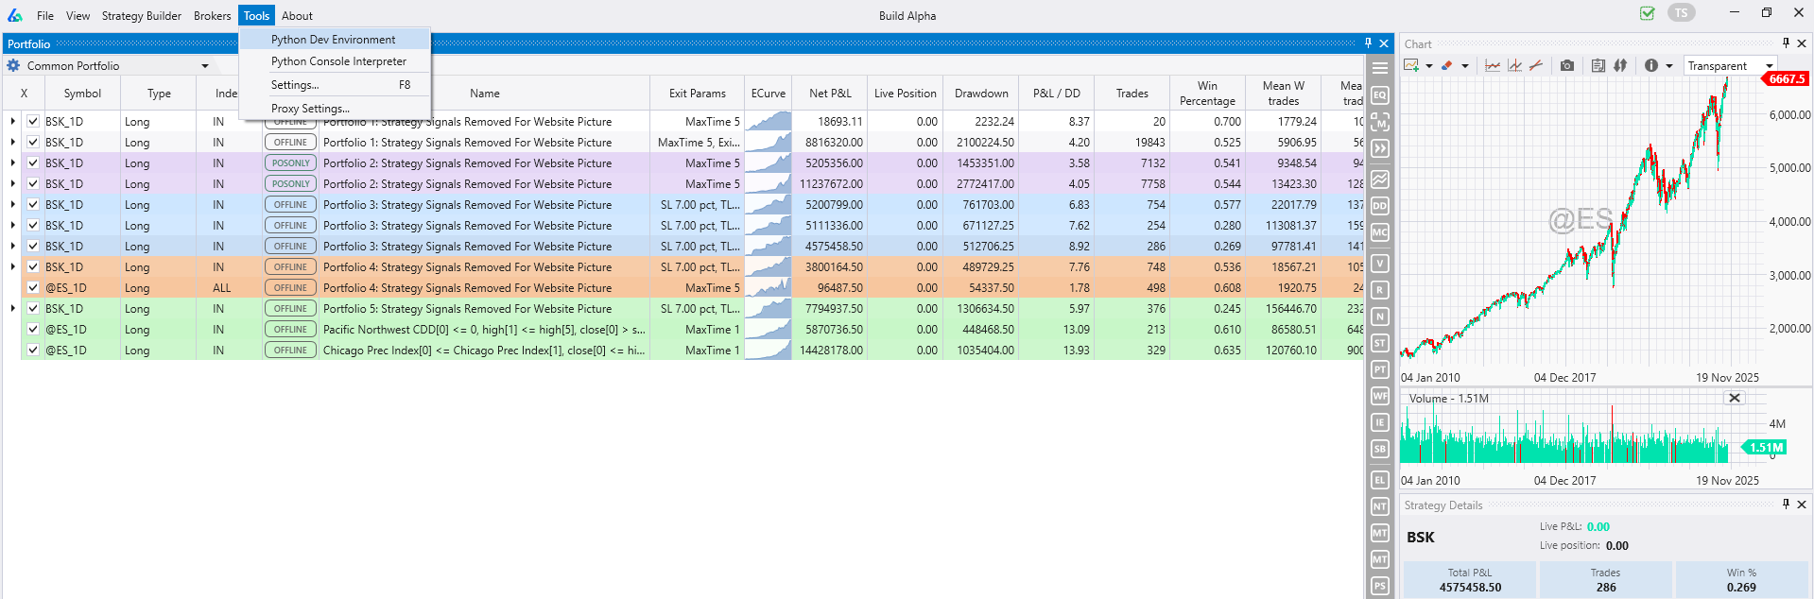This screenshot has height=599, width=1814.
Task: Click the DD drawdown sidebar icon
Action: tap(1380, 206)
